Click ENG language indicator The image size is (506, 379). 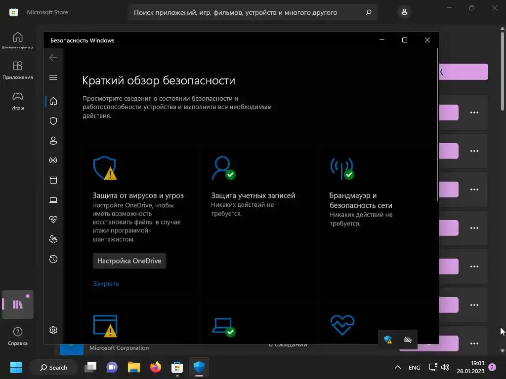pos(415,367)
